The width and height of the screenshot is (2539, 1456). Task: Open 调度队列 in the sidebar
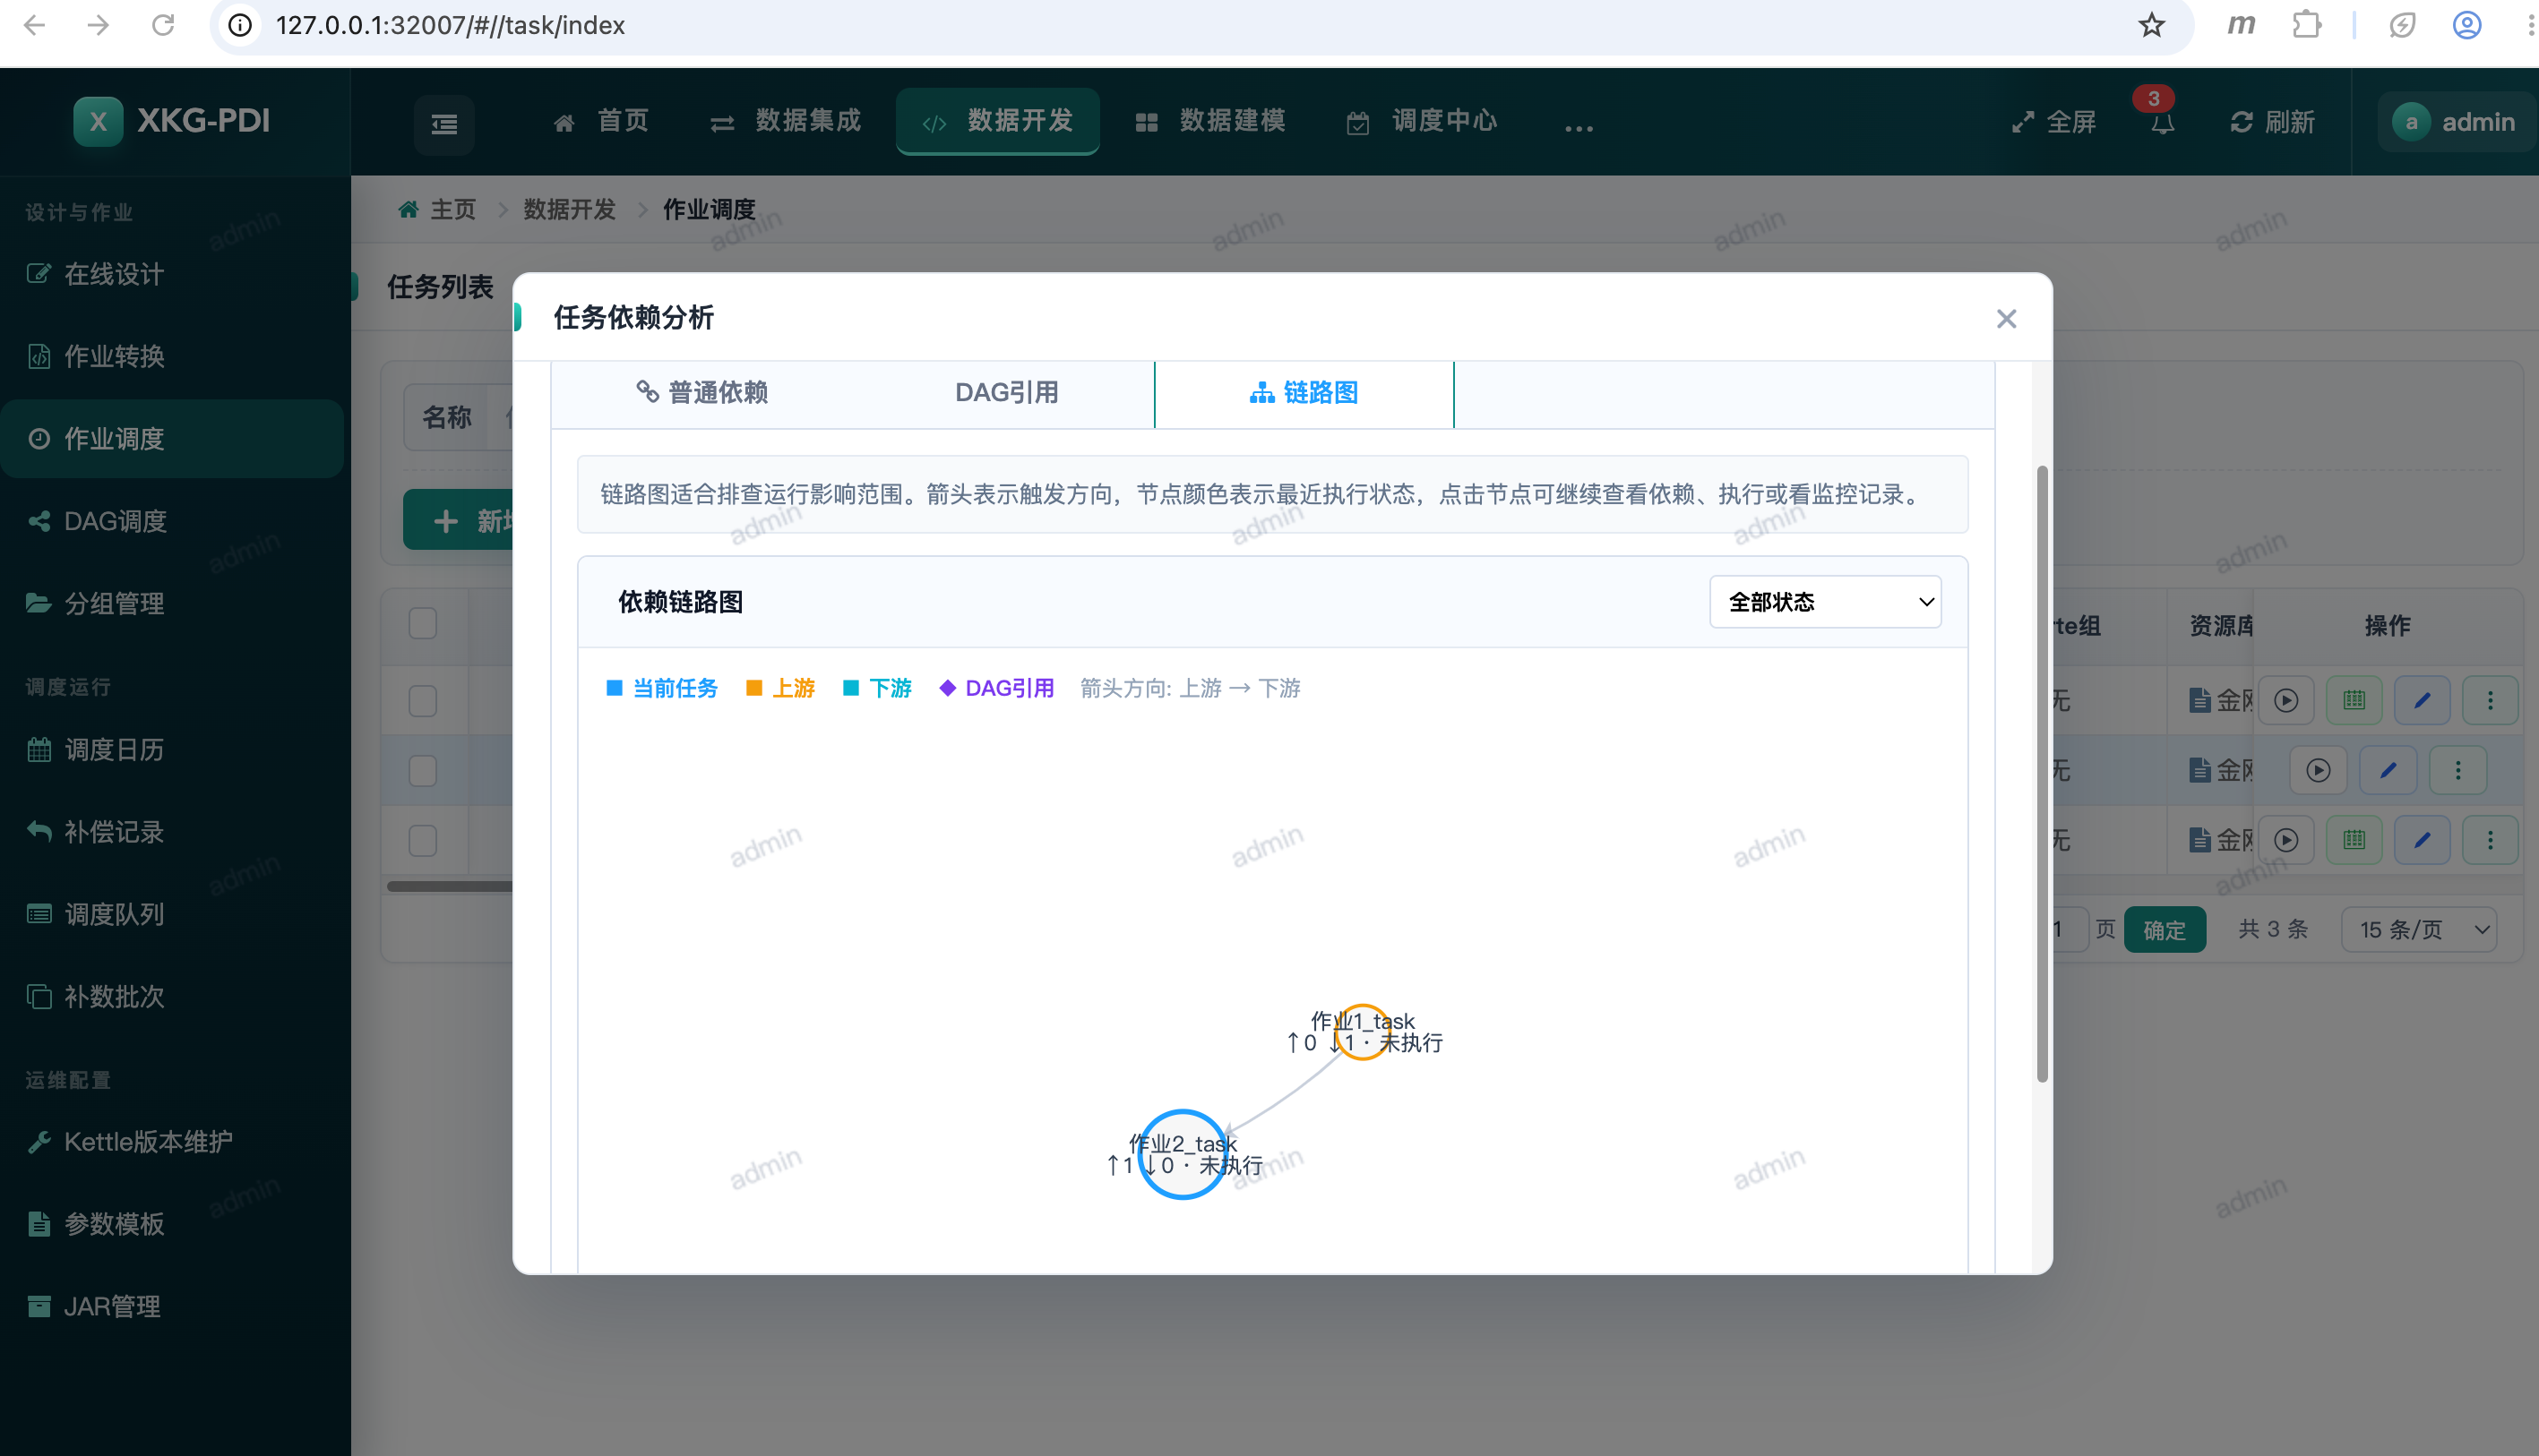[x=172, y=914]
